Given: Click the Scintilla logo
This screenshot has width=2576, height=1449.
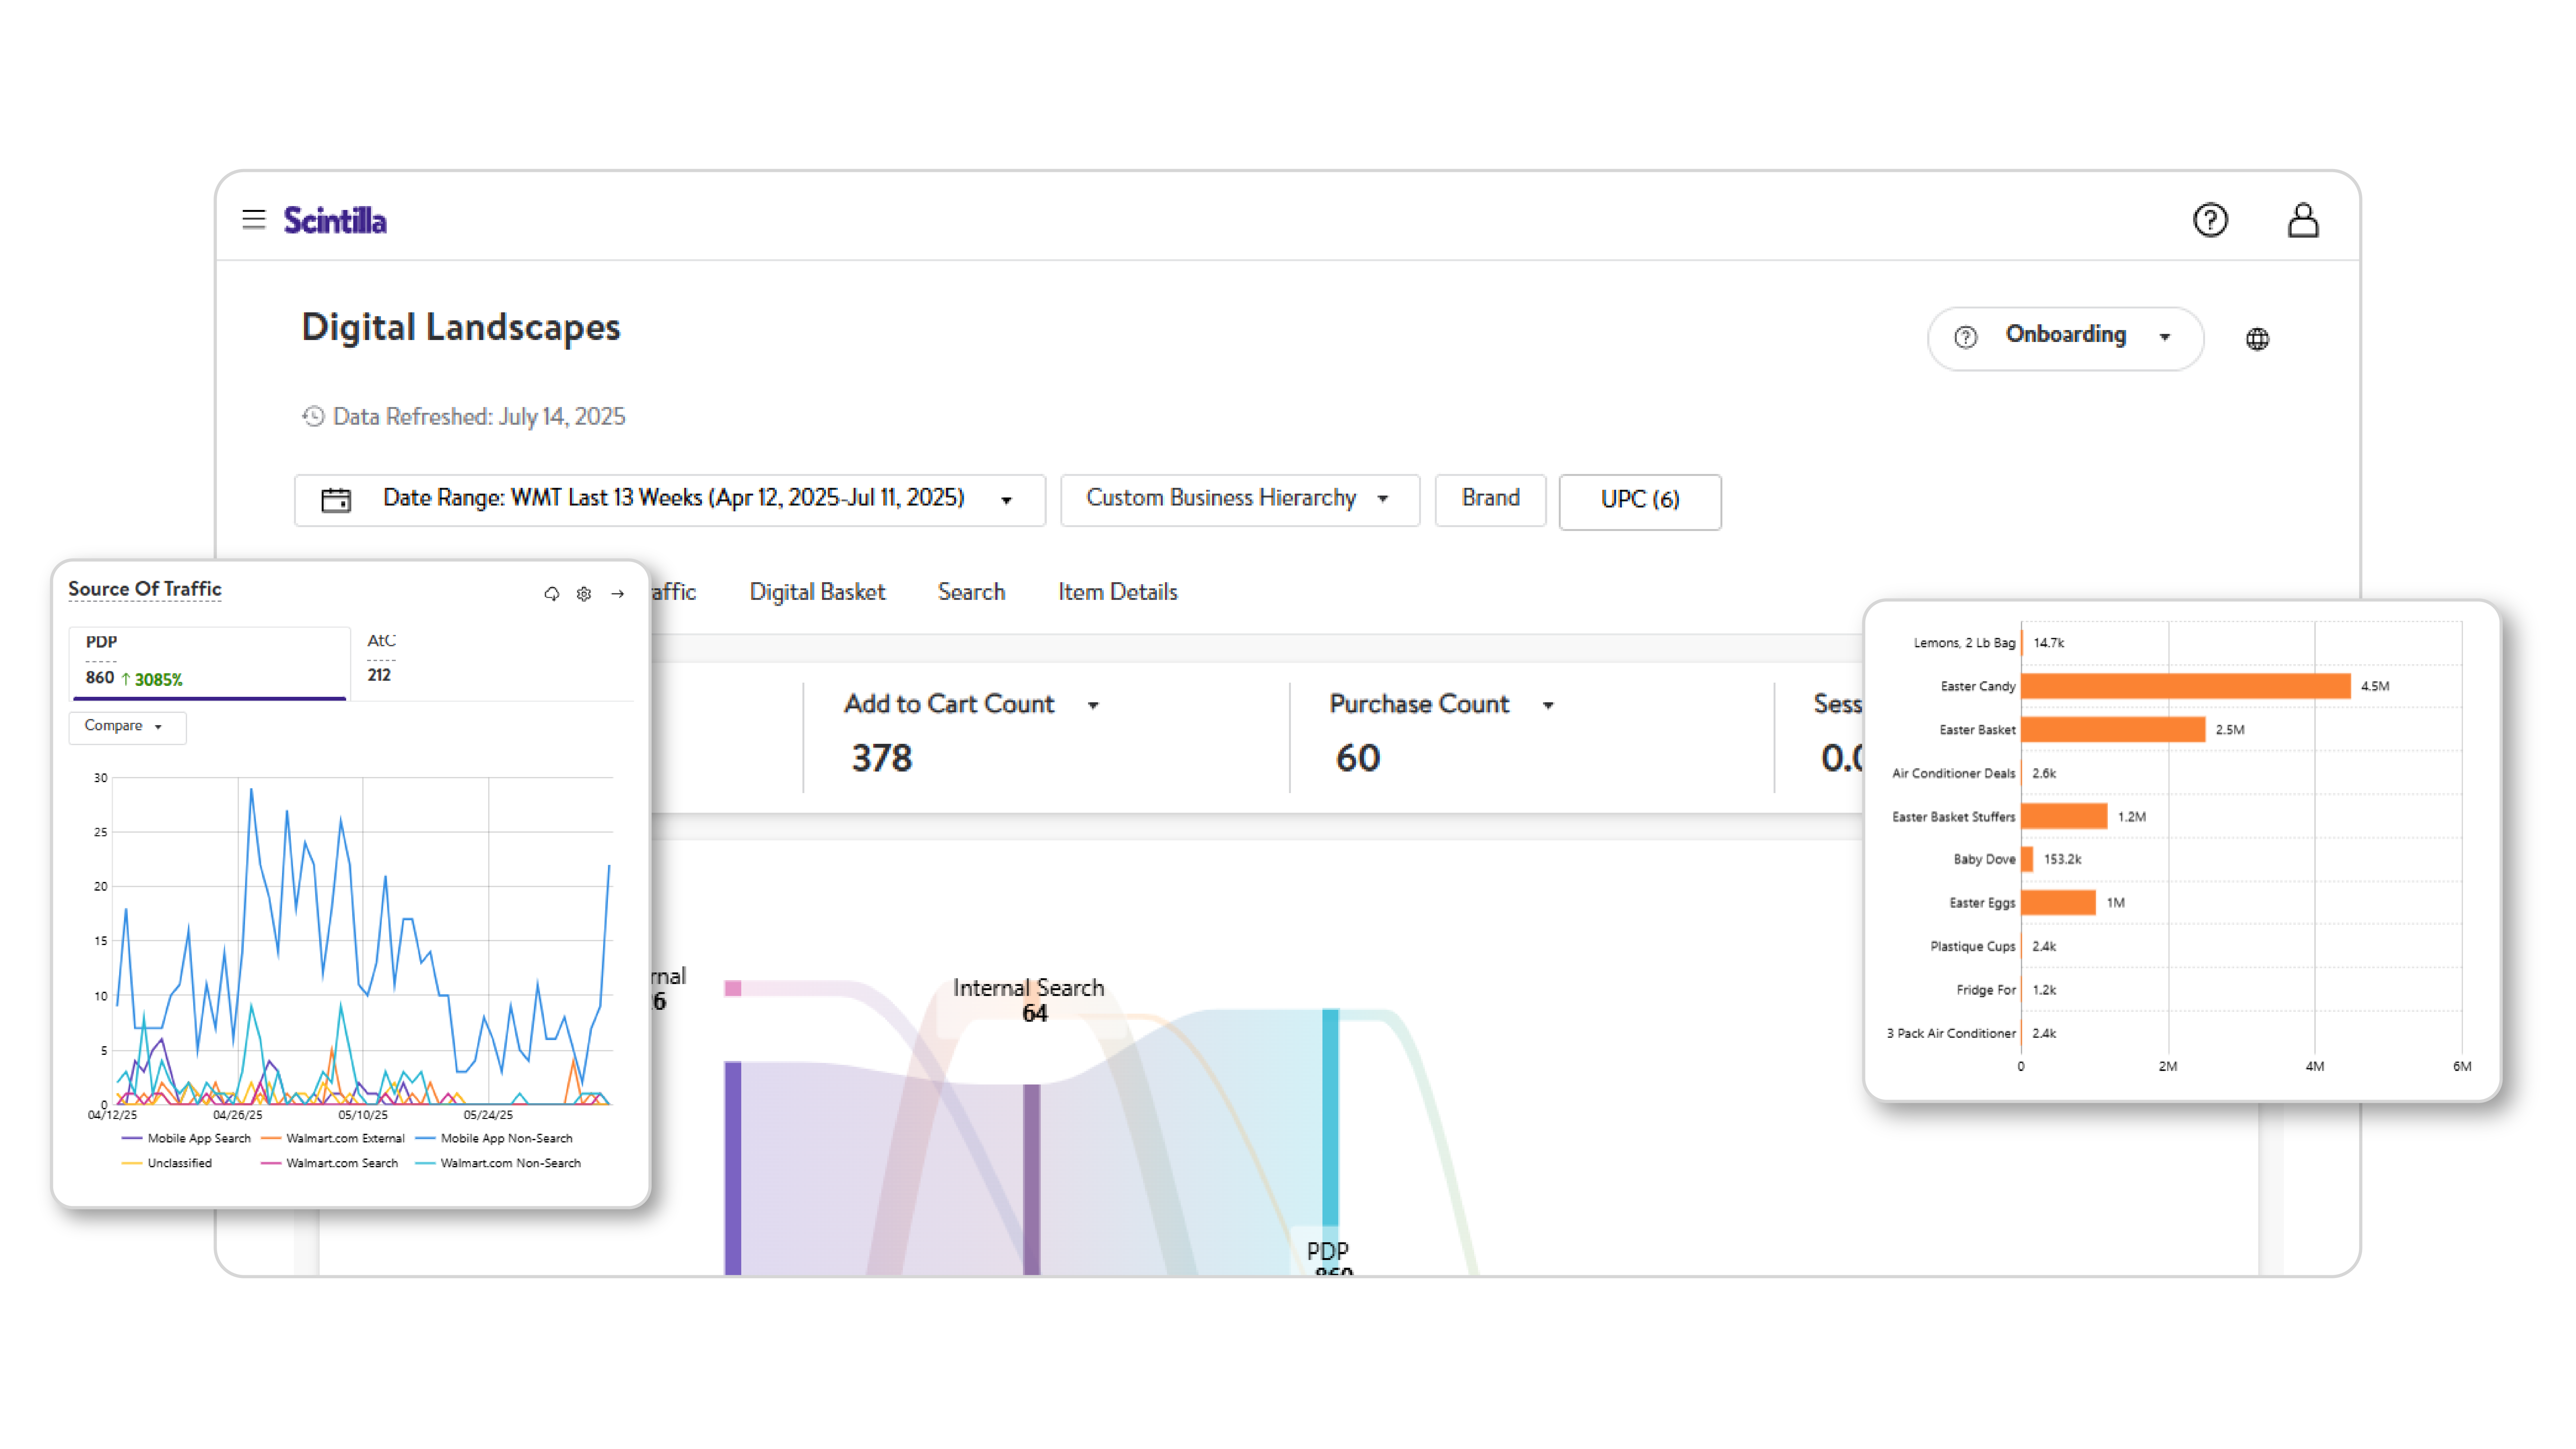Looking at the screenshot, I should (335, 220).
